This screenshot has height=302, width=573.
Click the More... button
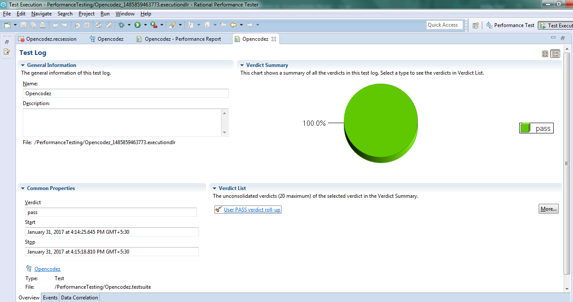[x=548, y=209]
